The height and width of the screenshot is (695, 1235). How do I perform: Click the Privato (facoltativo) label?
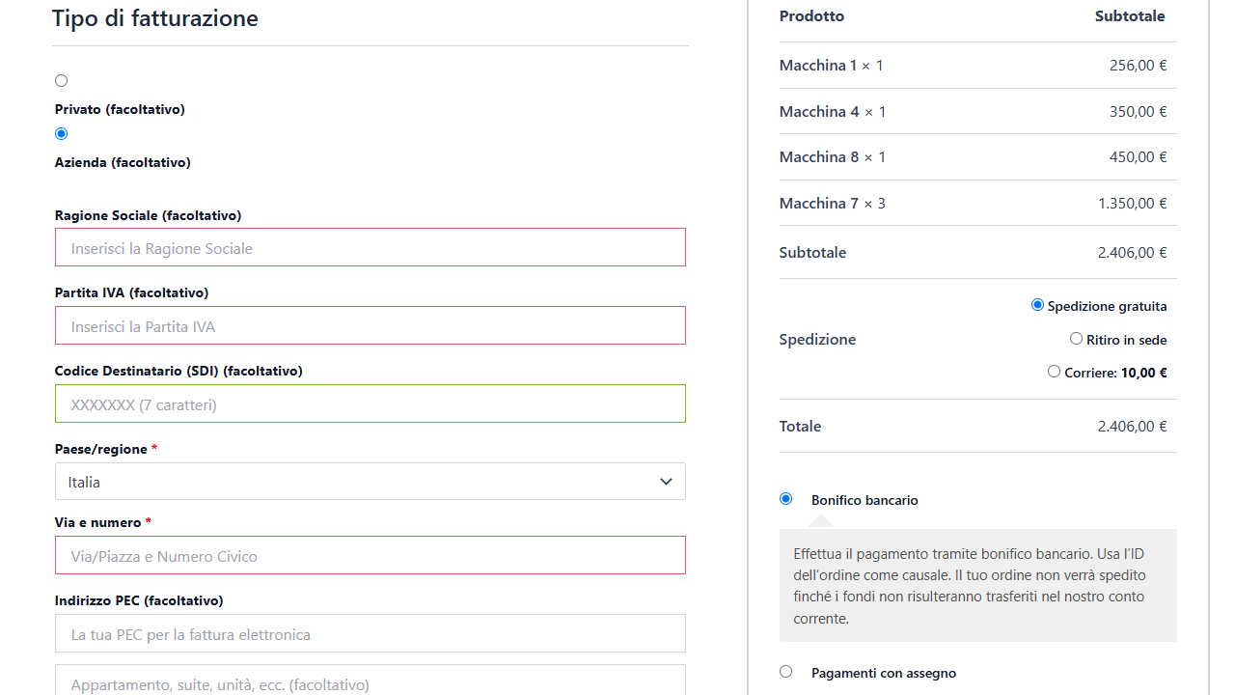point(120,110)
